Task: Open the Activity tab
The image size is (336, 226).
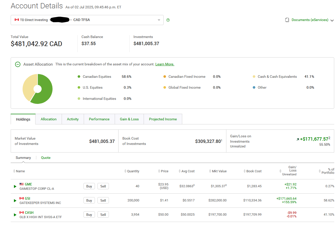Action: 73,119
